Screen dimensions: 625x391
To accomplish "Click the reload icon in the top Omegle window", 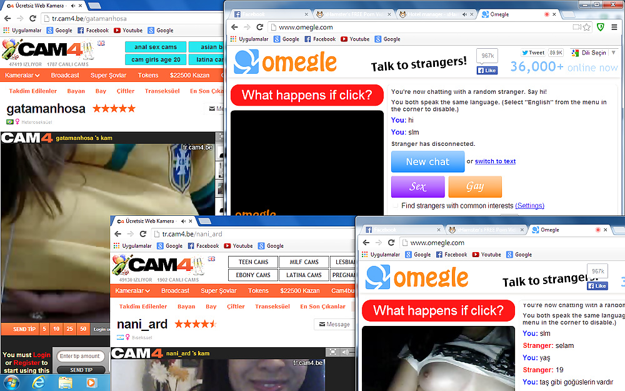I will coord(260,27).
